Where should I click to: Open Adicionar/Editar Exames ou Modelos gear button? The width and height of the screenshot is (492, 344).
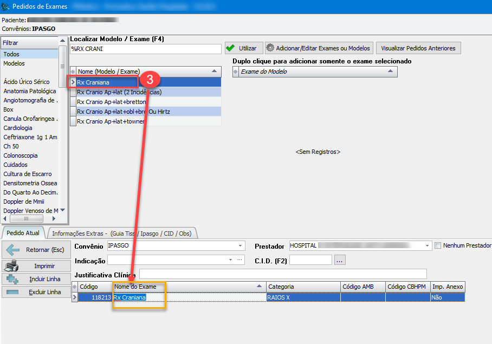coord(319,48)
